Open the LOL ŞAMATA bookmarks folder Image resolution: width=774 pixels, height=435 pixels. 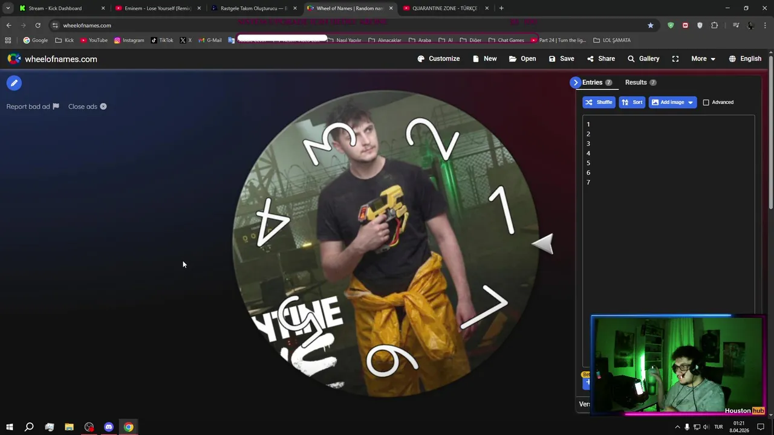click(612, 40)
